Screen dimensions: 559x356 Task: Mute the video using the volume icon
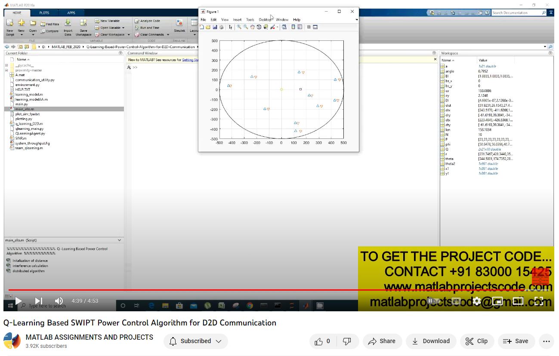pyautogui.click(x=59, y=301)
